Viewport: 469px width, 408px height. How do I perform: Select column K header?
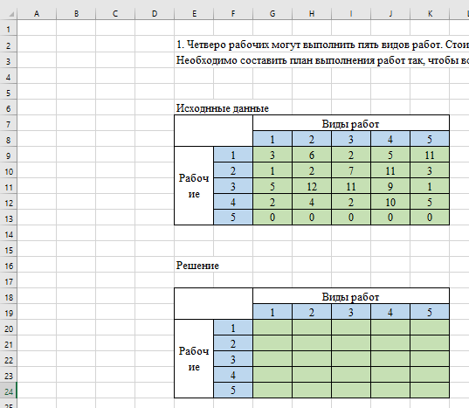pos(430,13)
